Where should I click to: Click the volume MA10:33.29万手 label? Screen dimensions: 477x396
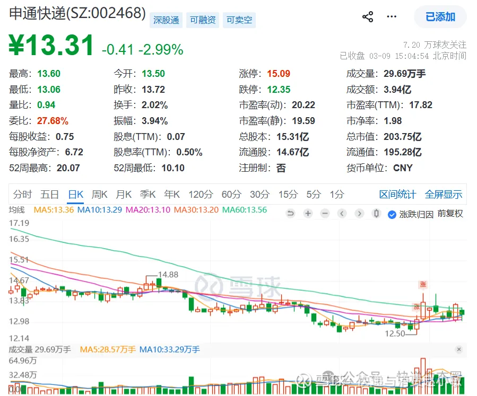(x=169, y=349)
